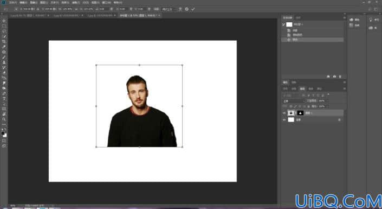Commit transform with checkmark icon
Viewport: 382px width, 209px height.
[193, 9]
